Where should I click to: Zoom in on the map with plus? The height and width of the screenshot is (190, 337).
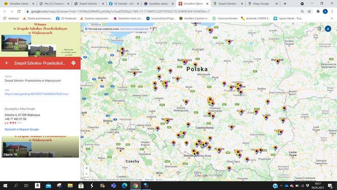pyautogui.click(x=86, y=168)
